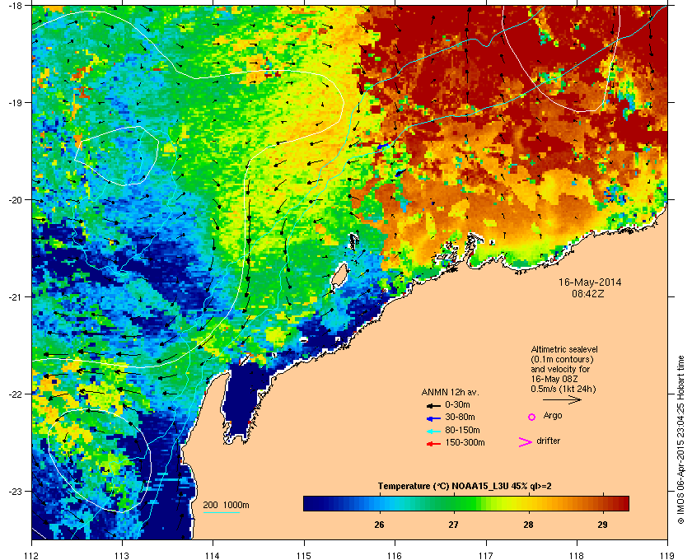This screenshot has width=692, height=560.
Task: Click the cyan 200 1000m isobath line sample
Action: [x=222, y=512]
